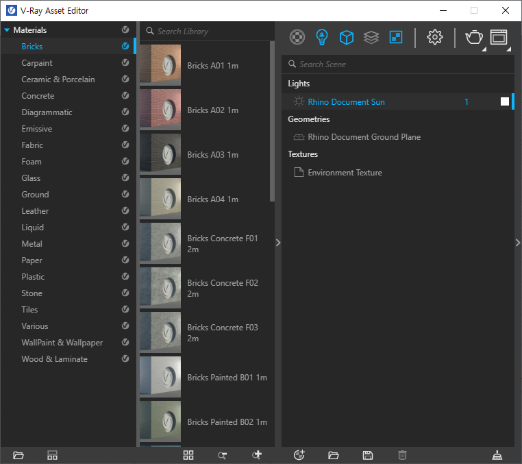This screenshot has width=522, height=464.
Task: Click the library layout view icon
Action: 52,455
